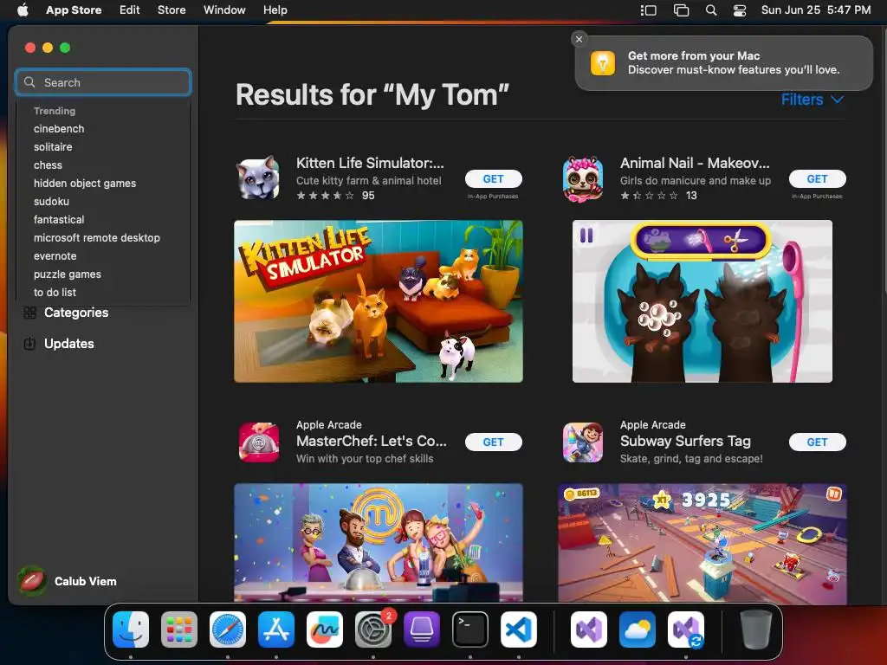This screenshot has height=665, width=887.
Task: Dismiss the Get more from your Mac notification
Action: (x=579, y=39)
